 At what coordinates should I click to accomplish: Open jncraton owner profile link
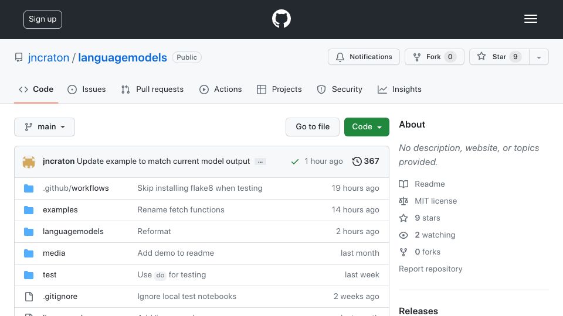[49, 57]
